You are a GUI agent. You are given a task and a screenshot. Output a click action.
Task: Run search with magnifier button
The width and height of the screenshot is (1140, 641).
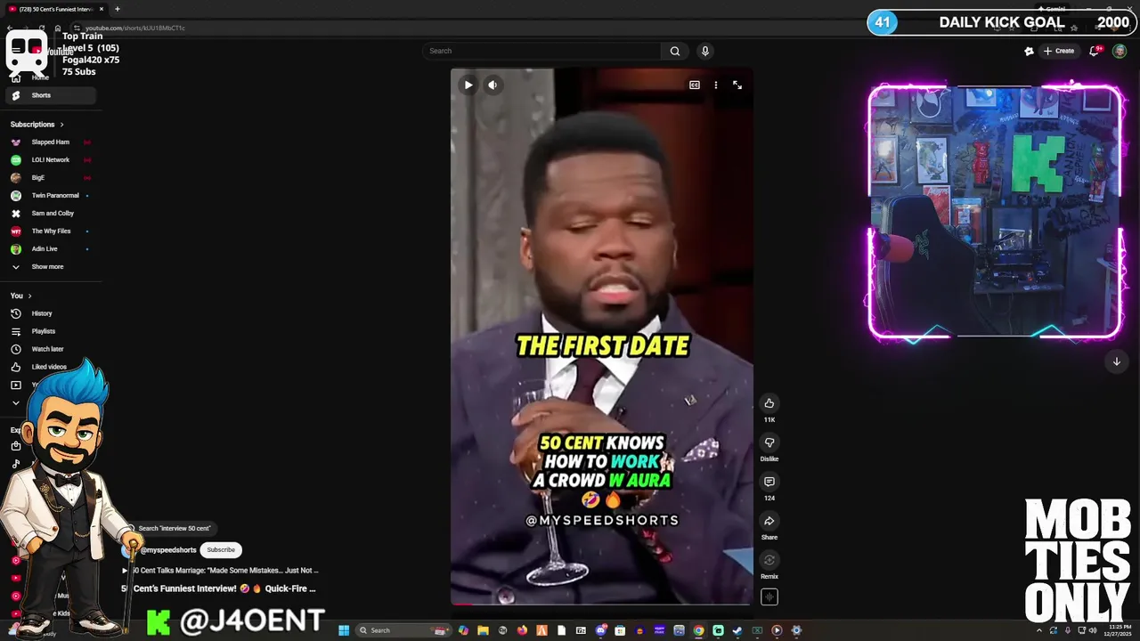coord(675,51)
